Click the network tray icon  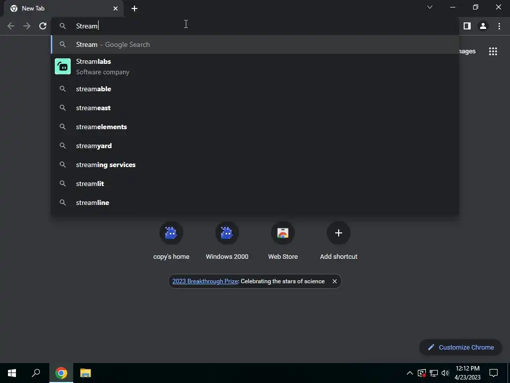click(434, 373)
